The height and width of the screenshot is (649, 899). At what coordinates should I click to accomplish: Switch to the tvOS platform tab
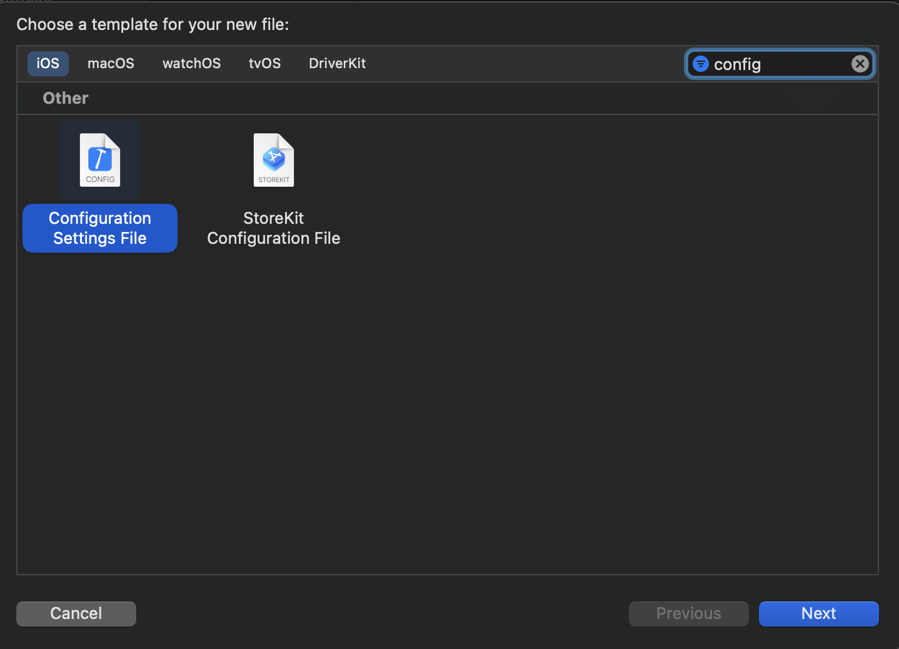point(265,64)
